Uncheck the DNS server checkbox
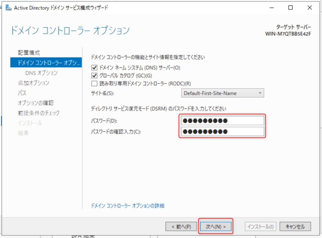322x238 pixels. click(x=94, y=67)
